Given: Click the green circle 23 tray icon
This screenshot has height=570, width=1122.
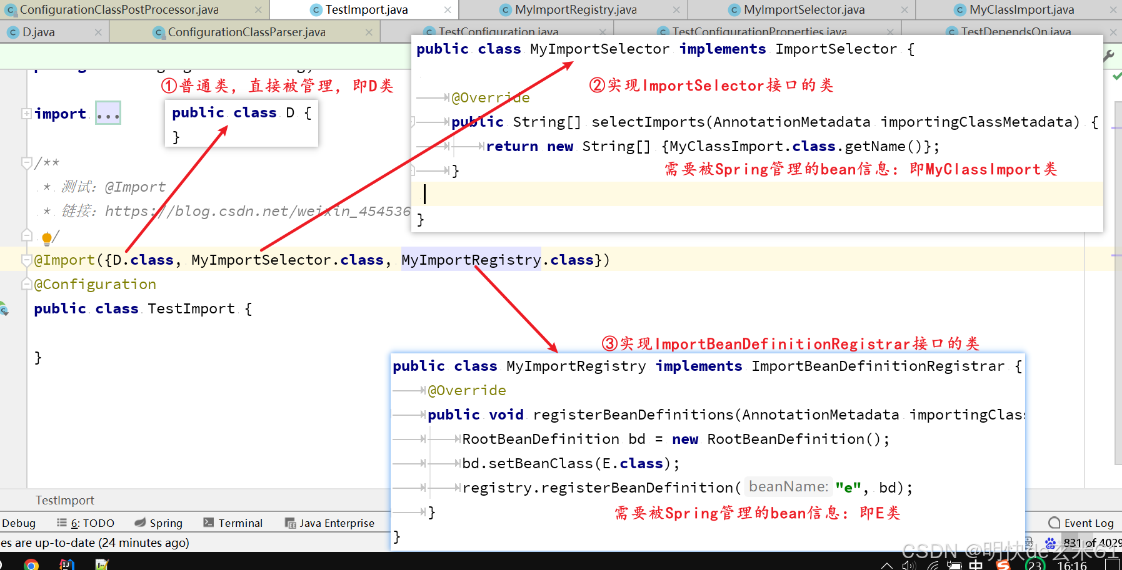Looking at the screenshot, I should coord(1035,565).
